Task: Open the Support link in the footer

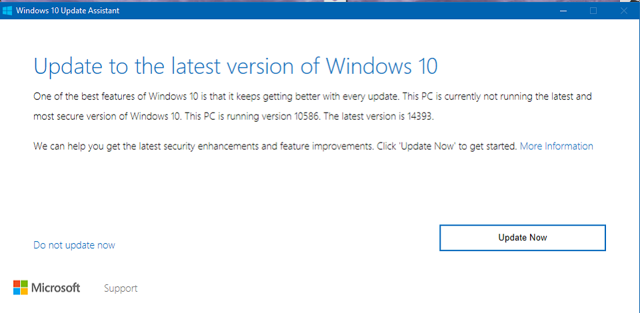Action: pyautogui.click(x=121, y=288)
